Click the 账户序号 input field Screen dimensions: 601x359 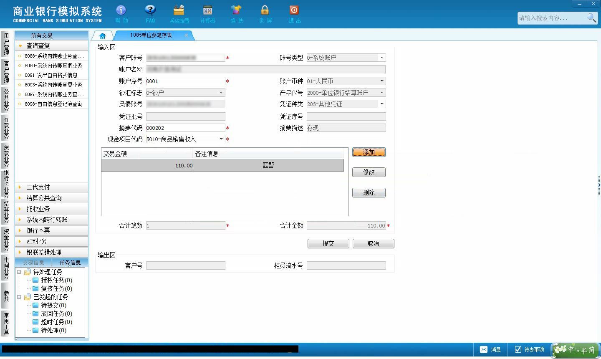pos(186,81)
